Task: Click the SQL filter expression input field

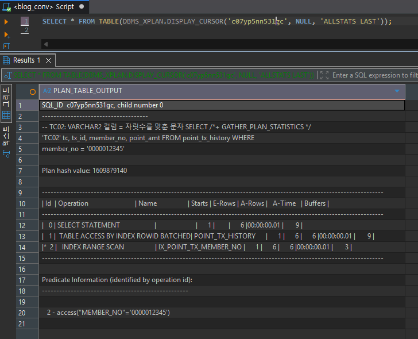Action: point(374,75)
